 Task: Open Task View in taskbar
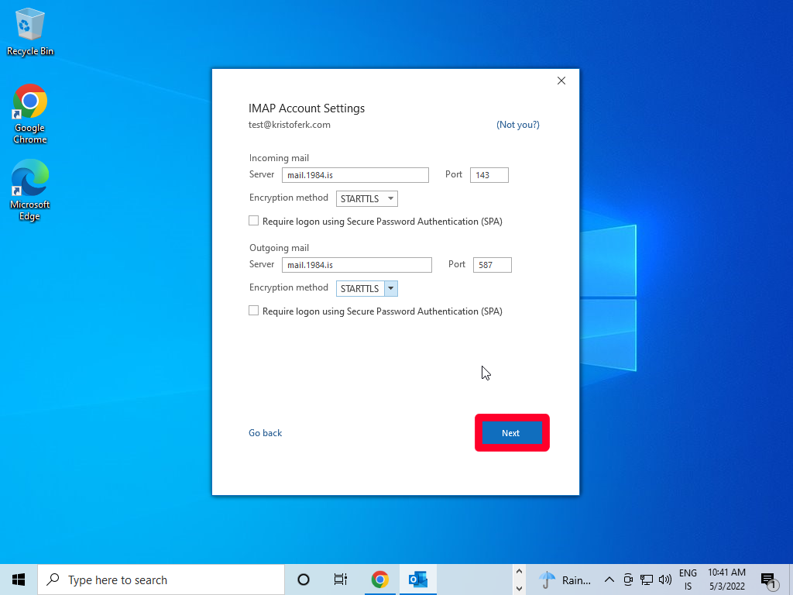(340, 580)
